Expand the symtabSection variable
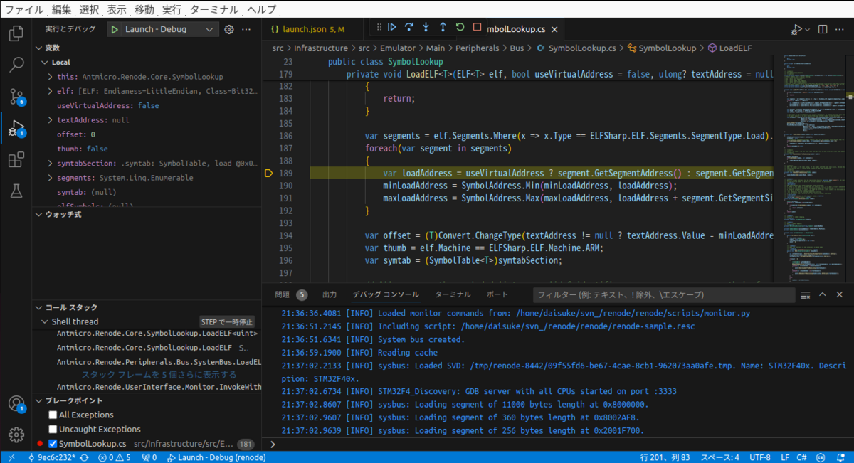The width and height of the screenshot is (854, 463). (x=50, y=164)
